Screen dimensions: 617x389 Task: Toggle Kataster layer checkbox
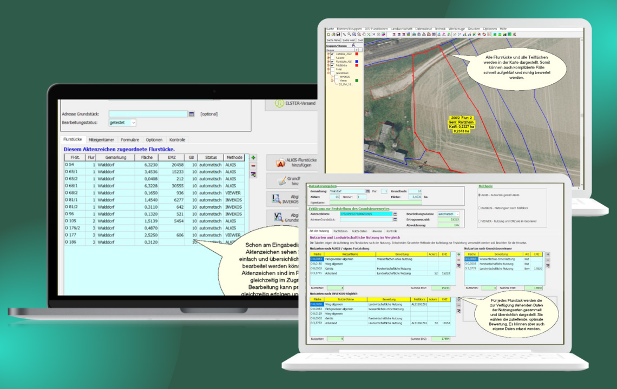[x=332, y=58]
